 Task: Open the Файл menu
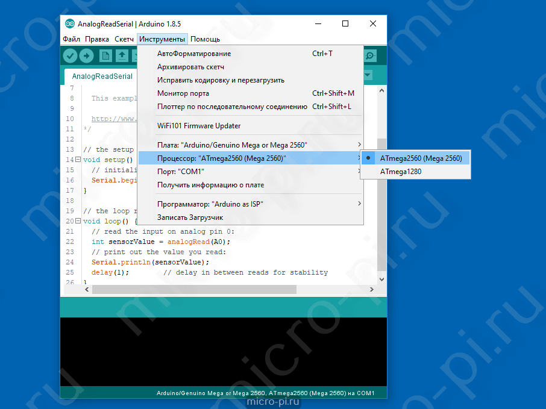[x=71, y=39]
